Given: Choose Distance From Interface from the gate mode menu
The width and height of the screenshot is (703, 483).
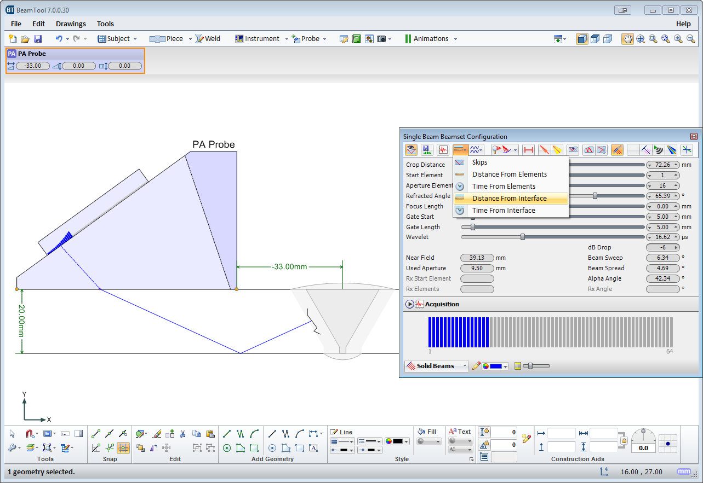Looking at the screenshot, I should coord(510,198).
